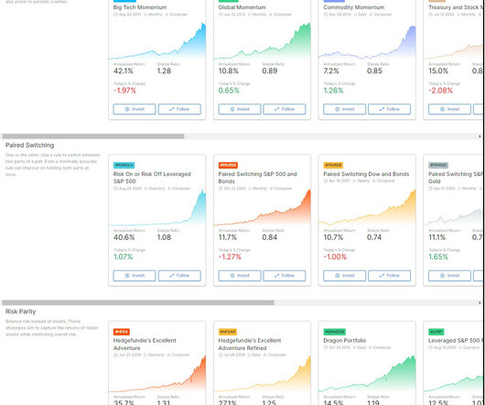Screen dimensions: 485x405
Task: Follow Paired Switching S&P 500 and Bonds
Action: (x=285, y=276)
